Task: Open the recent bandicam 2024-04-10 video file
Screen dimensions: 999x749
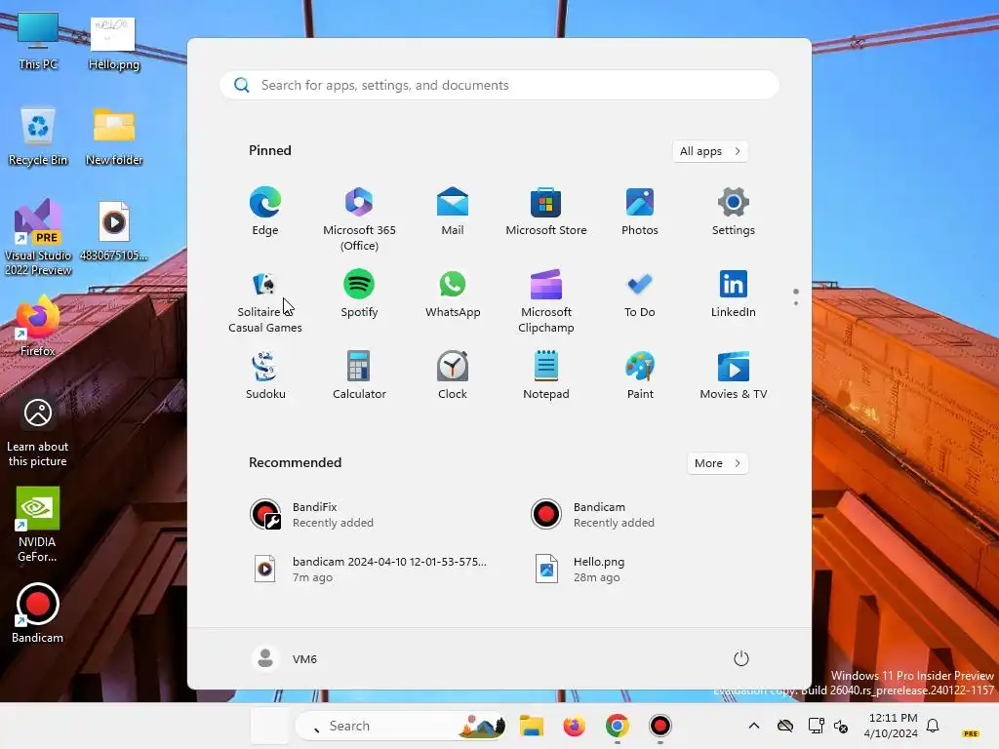Action: (x=370, y=570)
